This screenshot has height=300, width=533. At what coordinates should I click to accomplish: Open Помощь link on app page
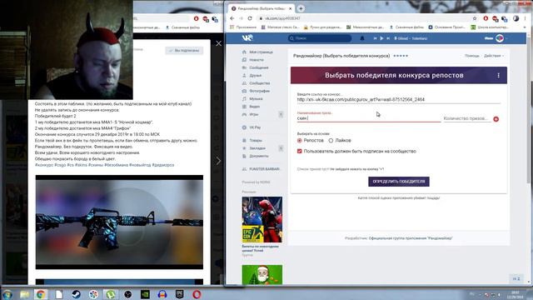tap(472, 56)
